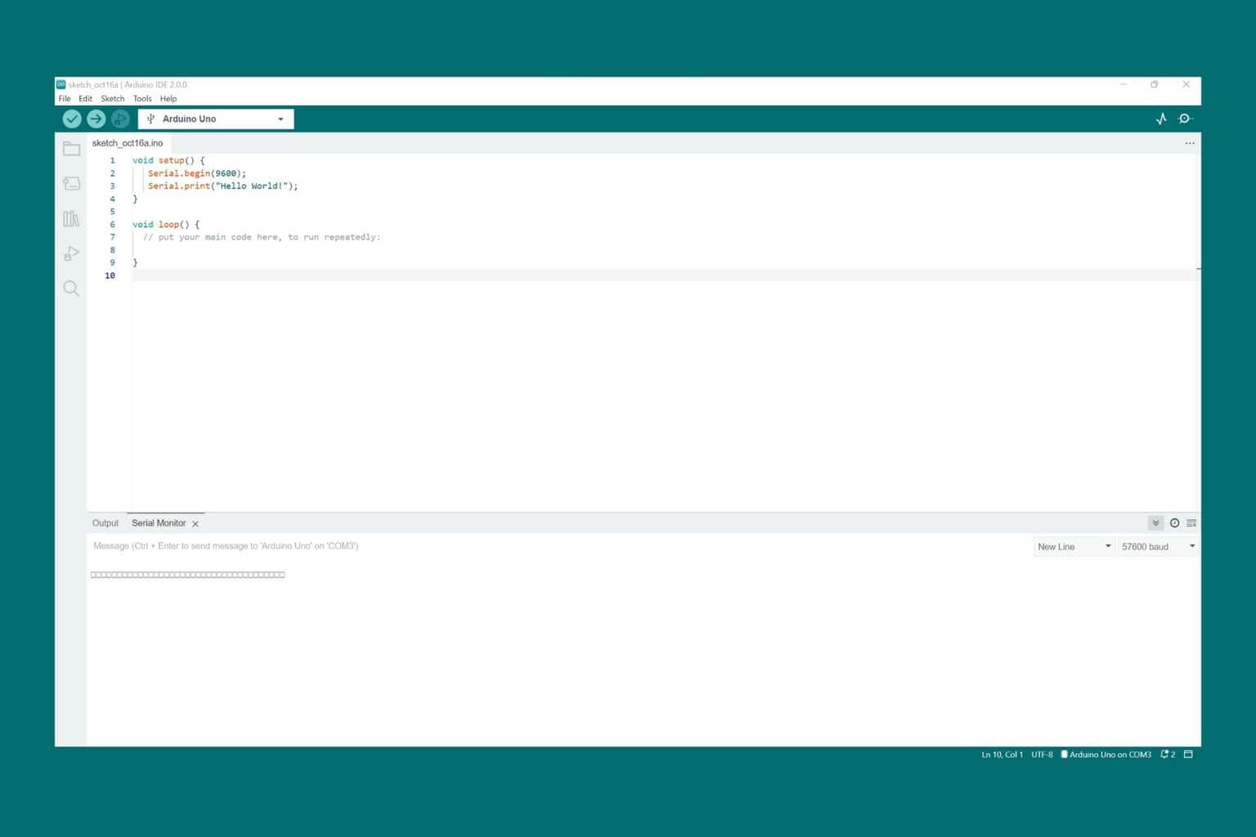Click the Arduino app icon in title bar
Viewport: 1256px width, 837px height.
point(61,84)
